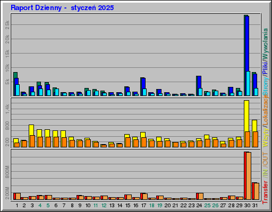Click the "1.4k" axis value in visits chart
This screenshot has width=272, height=212.
pos(7,109)
